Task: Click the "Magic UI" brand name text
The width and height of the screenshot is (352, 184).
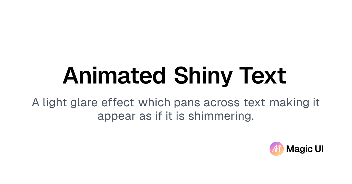Action: (x=305, y=149)
